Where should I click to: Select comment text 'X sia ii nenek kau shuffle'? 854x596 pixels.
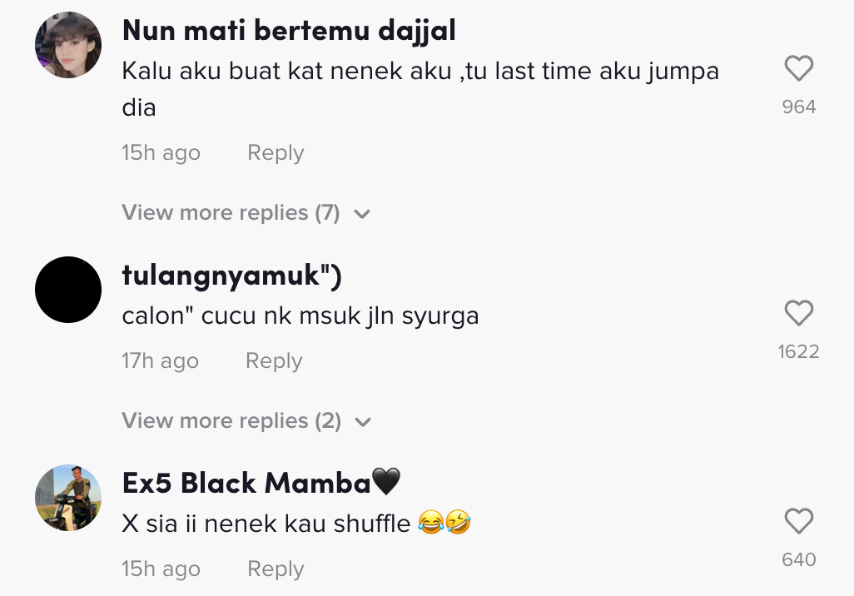[x=266, y=524]
